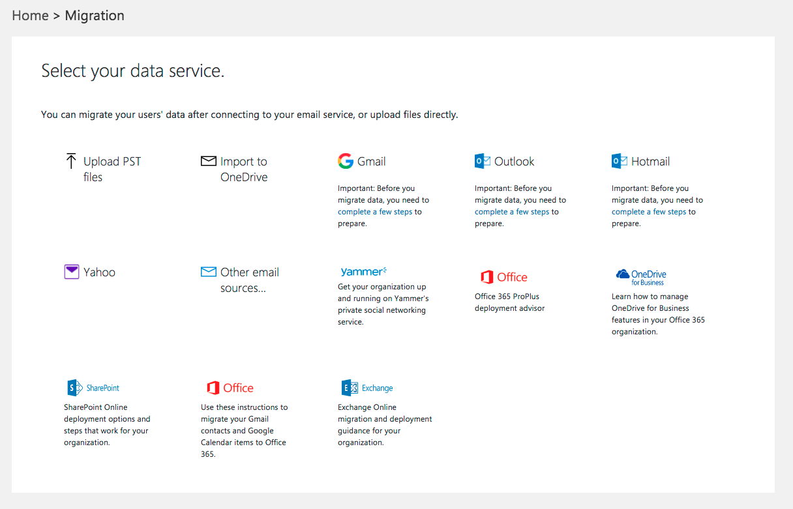Click the Other email sources envelope icon

(208, 272)
